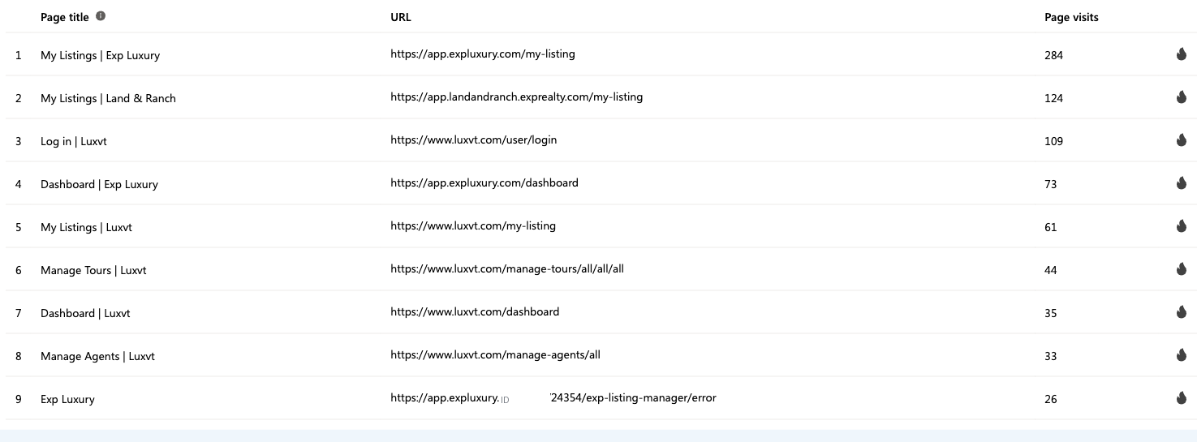Image resolution: width=1197 pixels, height=442 pixels.
Task: Click the 73 page visits value
Action: tap(1051, 185)
